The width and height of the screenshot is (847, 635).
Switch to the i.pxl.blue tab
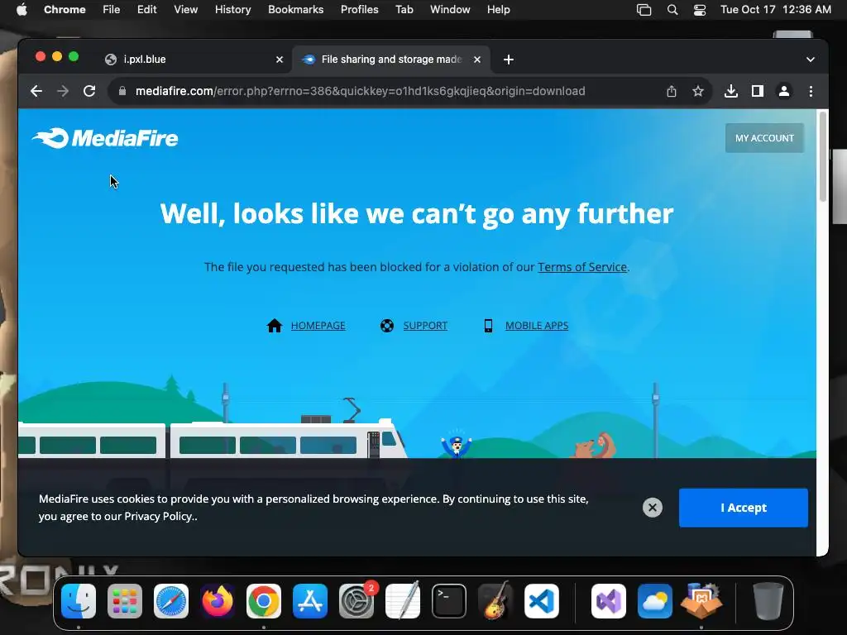tap(194, 60)
